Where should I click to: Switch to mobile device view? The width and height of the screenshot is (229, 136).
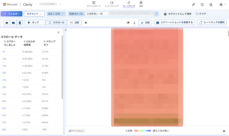(20, 23)
